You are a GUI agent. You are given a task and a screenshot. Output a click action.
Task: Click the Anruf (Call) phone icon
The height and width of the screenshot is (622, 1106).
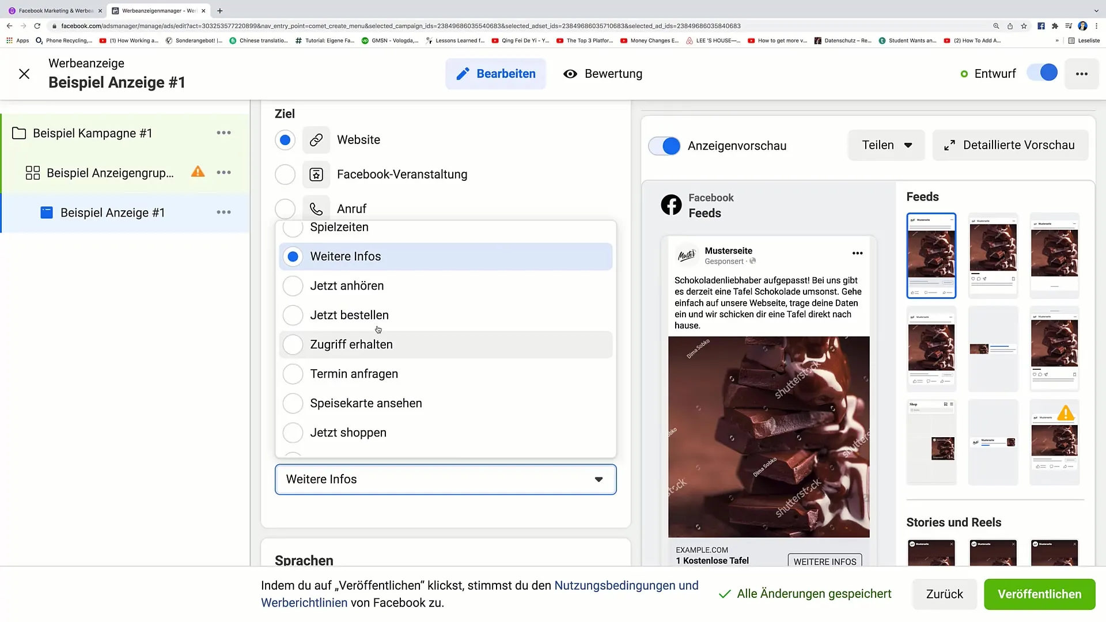click(317, 208)
